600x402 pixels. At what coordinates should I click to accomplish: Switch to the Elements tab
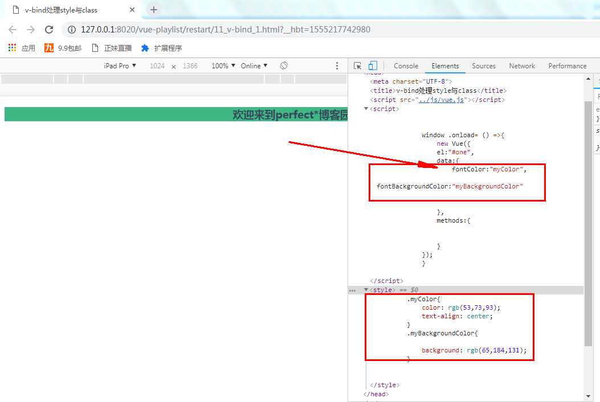445,66
